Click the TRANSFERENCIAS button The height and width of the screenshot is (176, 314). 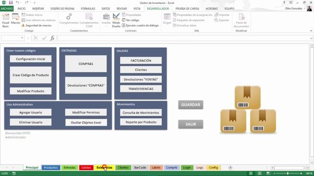pos(141,89)
